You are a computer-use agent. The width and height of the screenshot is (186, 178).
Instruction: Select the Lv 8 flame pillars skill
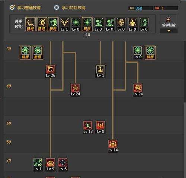point(100,127)
